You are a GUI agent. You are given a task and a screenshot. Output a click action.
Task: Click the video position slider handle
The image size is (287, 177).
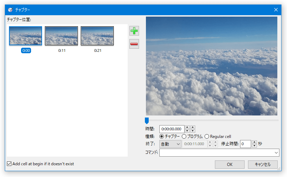point(147,121)
